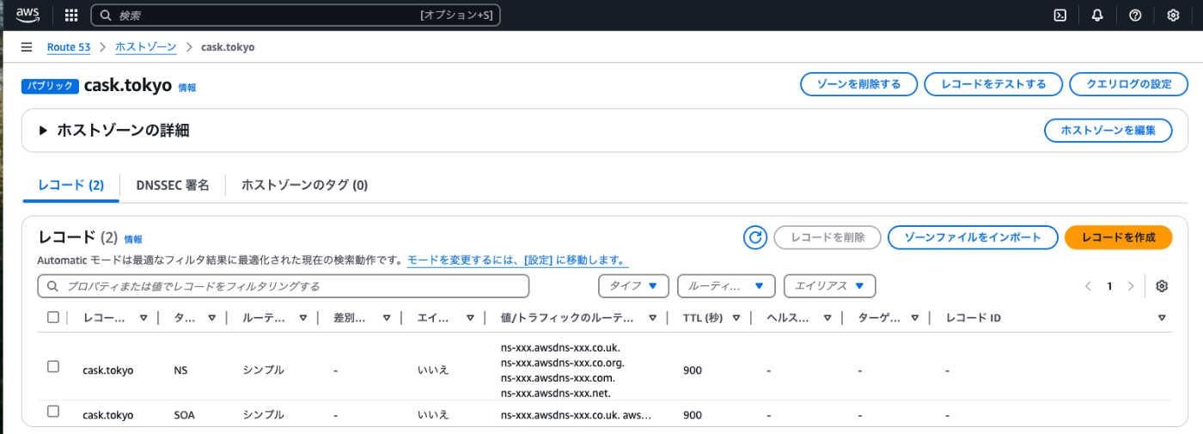Open the notifications bell
The height and width of the screenshot is (434, 1203).
pos(1097,15)
